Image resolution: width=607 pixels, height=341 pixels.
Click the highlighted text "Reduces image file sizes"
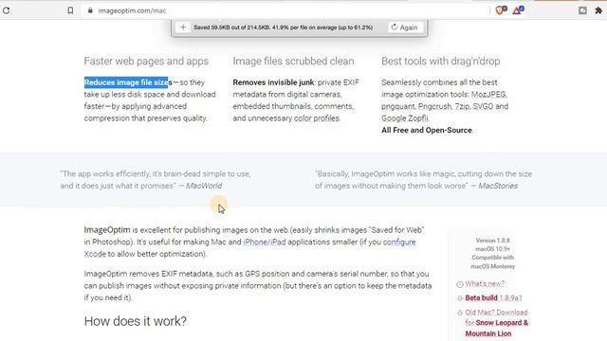point(128,82)
